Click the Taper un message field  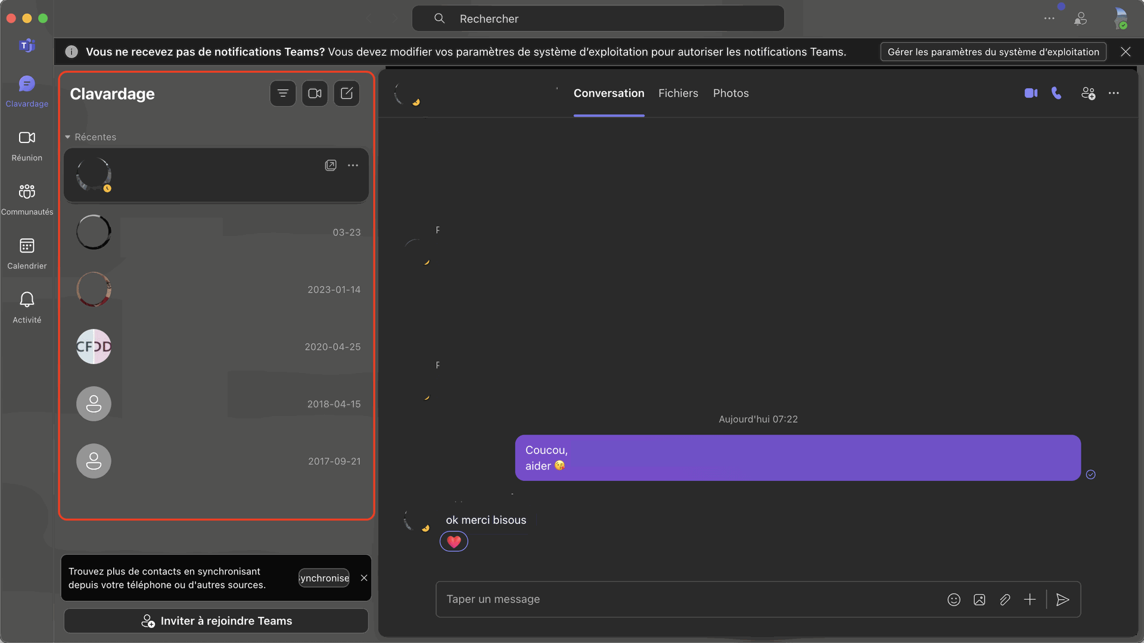(x=685, y=599)
